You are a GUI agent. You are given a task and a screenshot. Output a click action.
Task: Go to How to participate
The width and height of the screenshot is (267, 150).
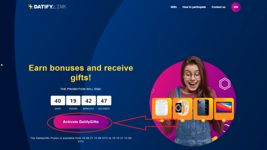194,7
